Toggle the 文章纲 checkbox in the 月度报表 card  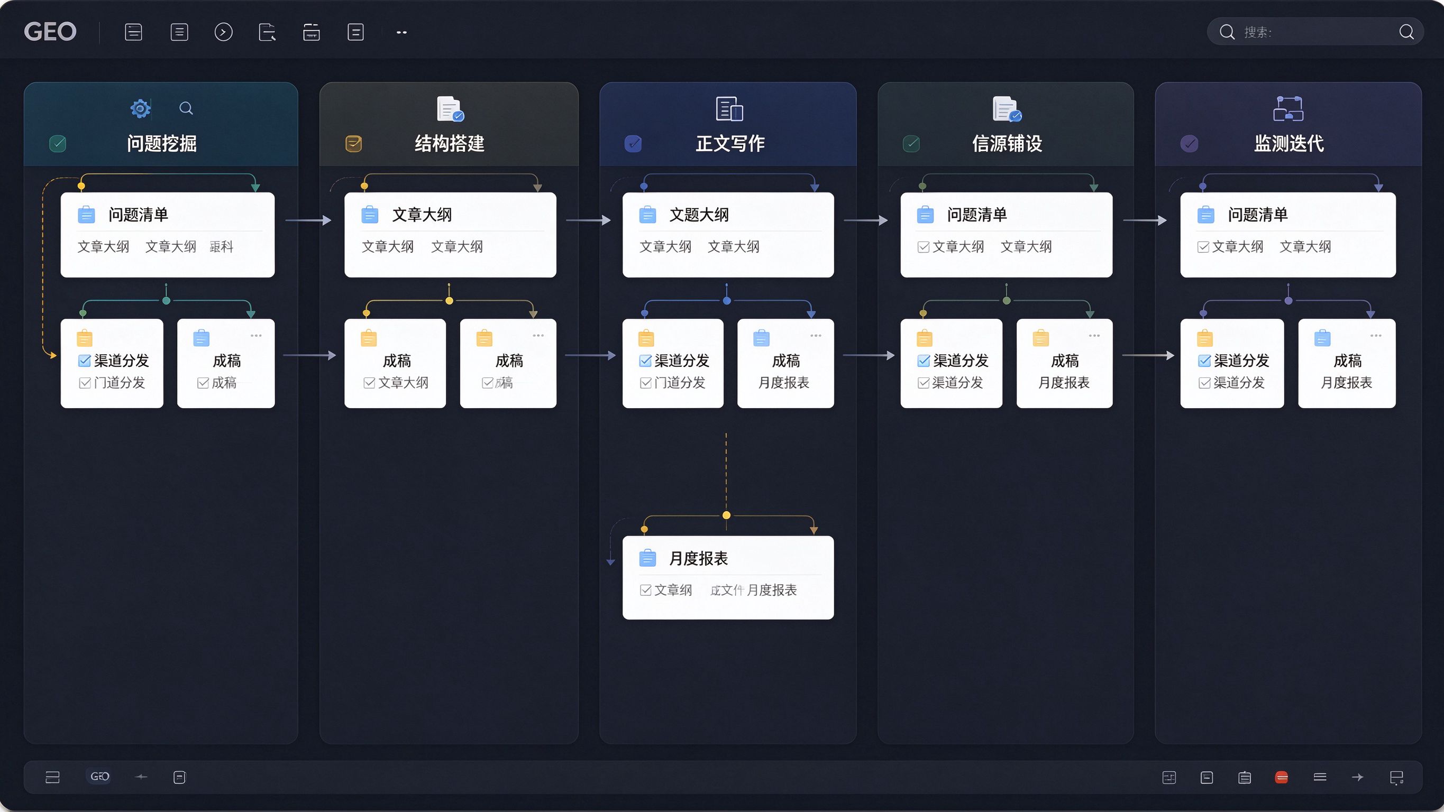click(x=645, y=590)
